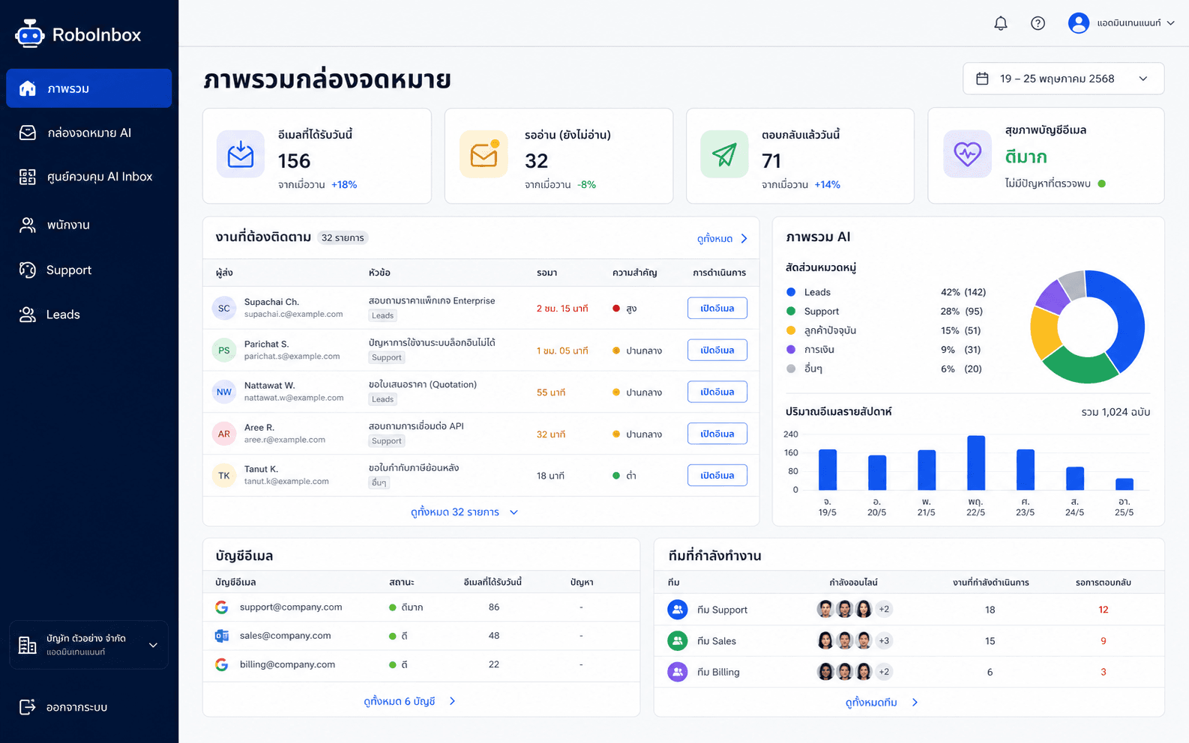
Task: Click the unread envelope icon
Action: (x=484, y=154)
